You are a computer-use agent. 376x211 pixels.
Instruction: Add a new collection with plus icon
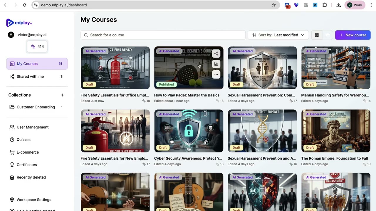[x=62, y=95]
